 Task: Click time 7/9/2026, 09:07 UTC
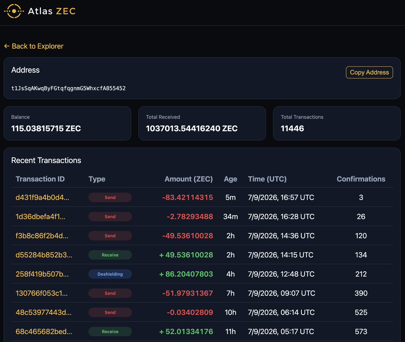tap(281, 293)
